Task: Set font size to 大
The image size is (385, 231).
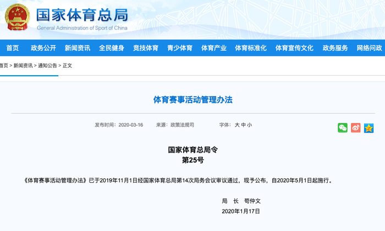Action: (237, 125)
